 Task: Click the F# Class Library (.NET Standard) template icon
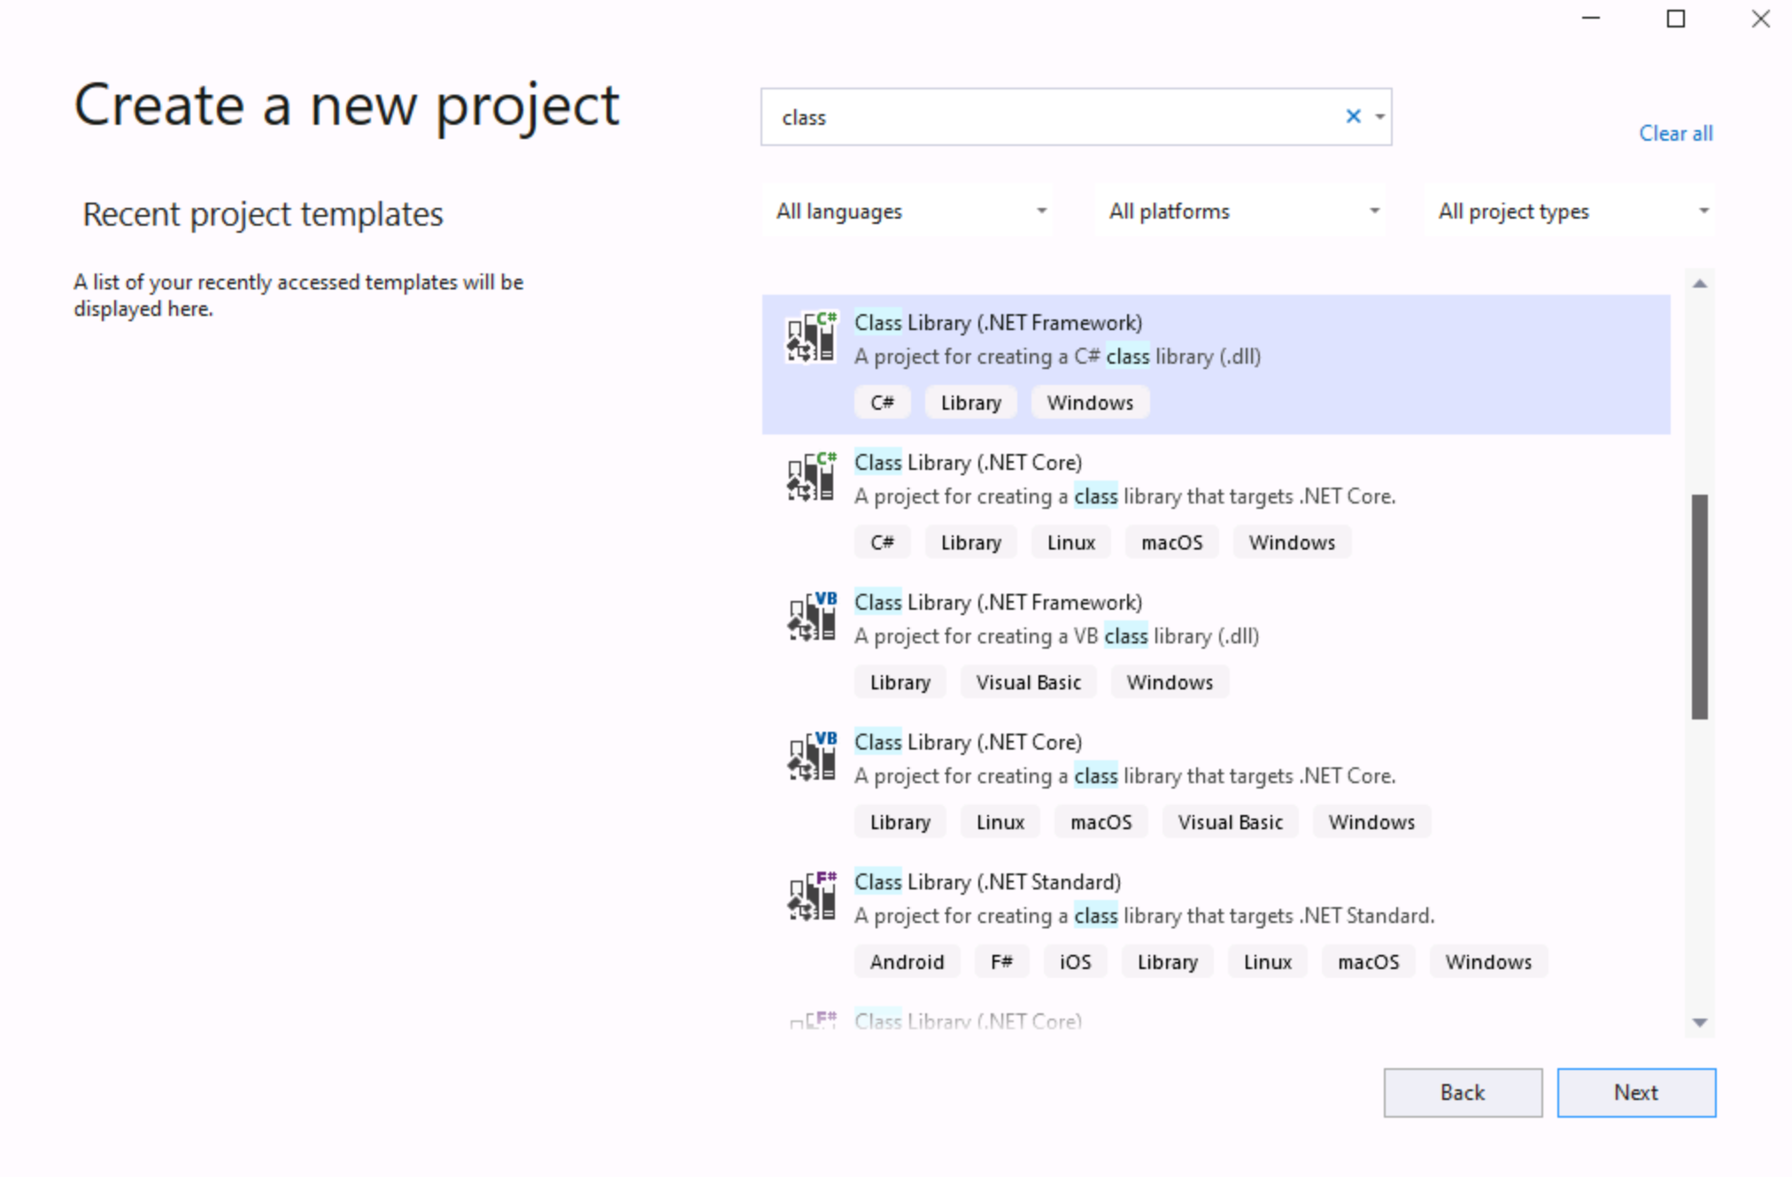pyautogui.click(x=811, y=896)
